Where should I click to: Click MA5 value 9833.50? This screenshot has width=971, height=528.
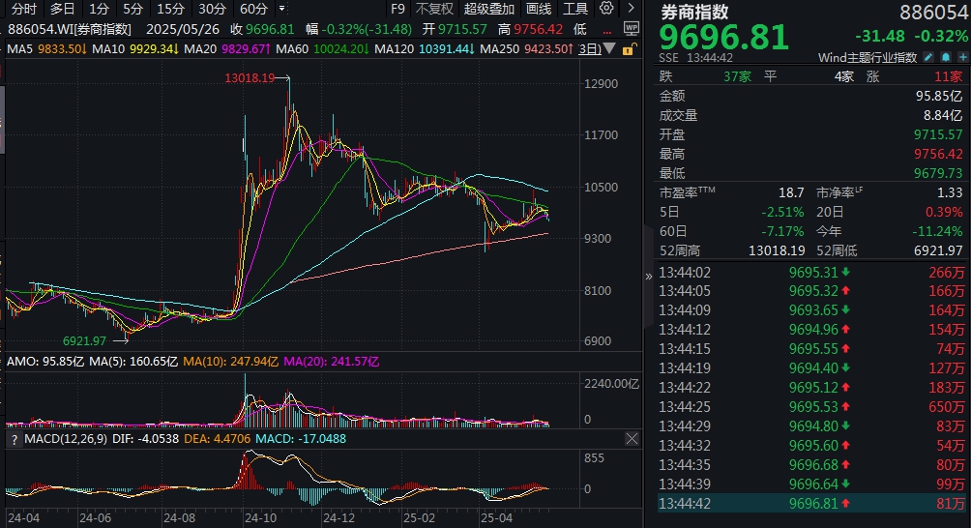[62, 48]
